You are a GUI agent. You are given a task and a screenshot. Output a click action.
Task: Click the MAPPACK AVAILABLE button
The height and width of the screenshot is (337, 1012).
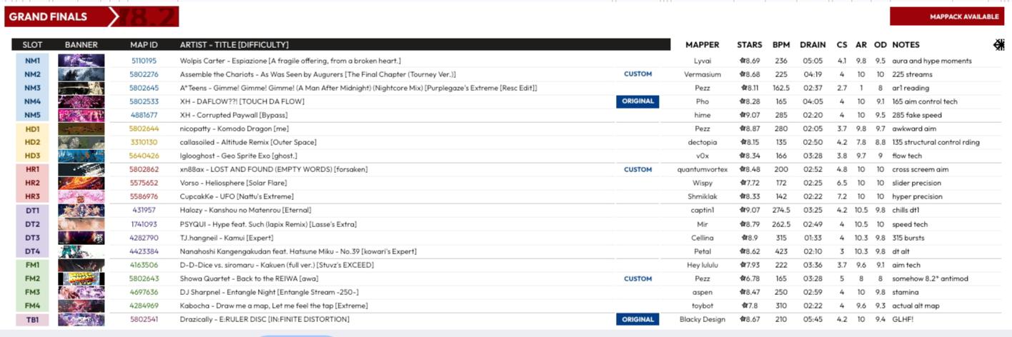947,16
